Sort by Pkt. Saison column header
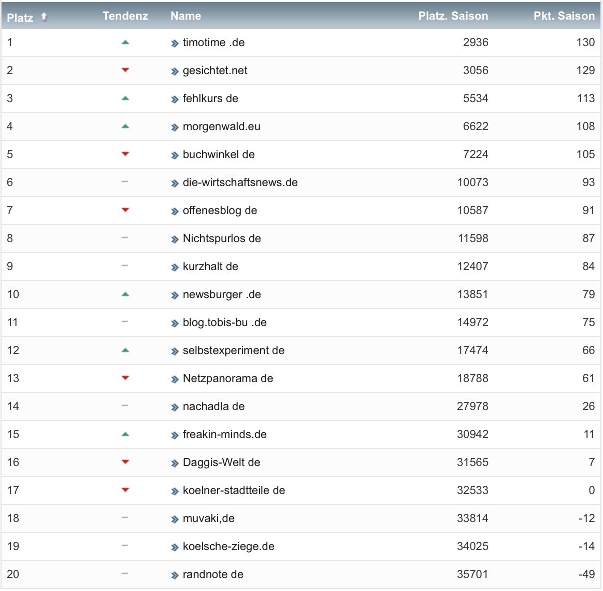This screenshot has width=603, height=591. click(564, 16)
